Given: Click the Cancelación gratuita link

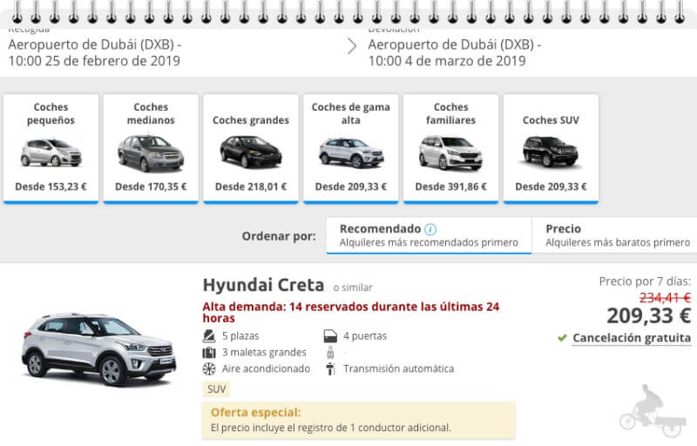Looking at the screenshot, I should tap(632, 338).
